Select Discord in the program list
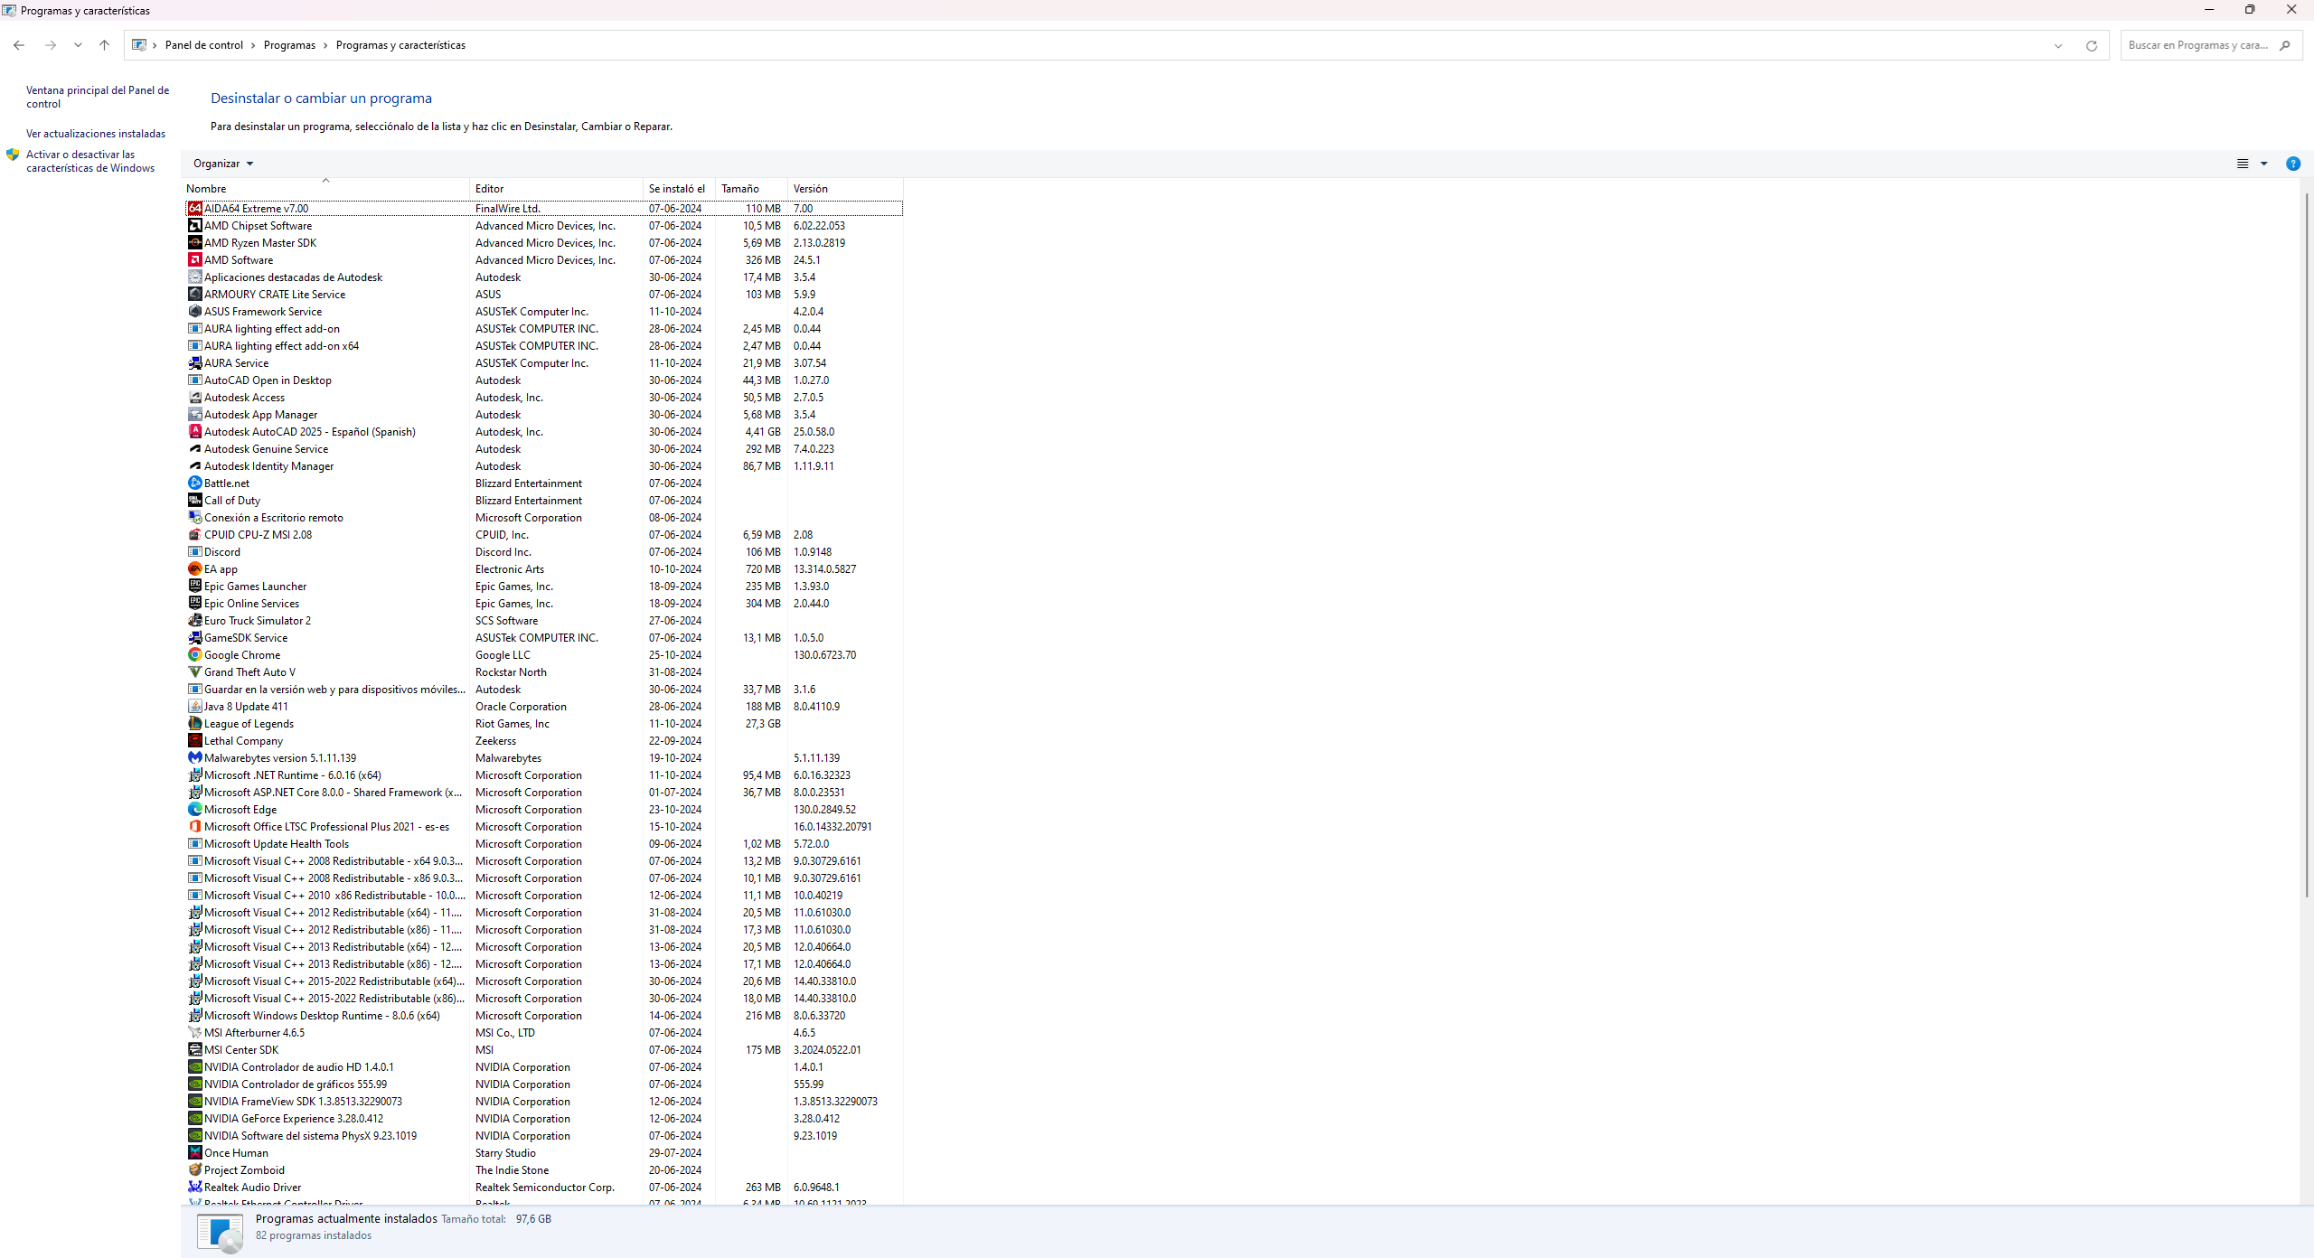 coord(542,552)
